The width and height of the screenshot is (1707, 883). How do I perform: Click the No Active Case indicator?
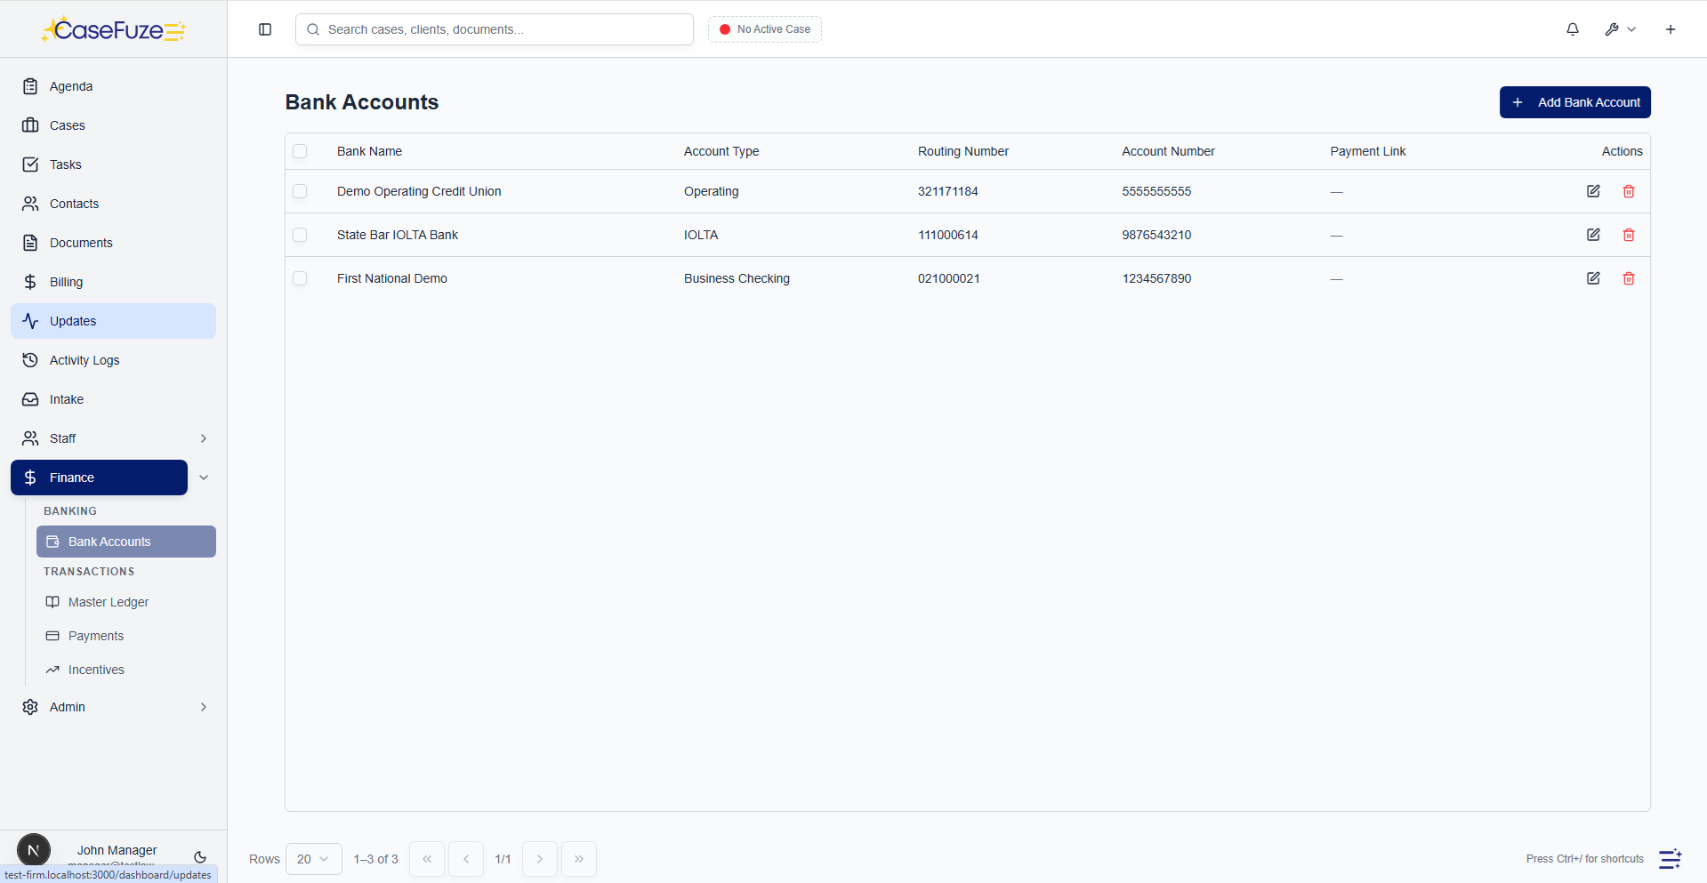(x=765, y=29)
